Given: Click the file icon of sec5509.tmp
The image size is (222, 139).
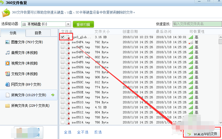Looking at the screenshot, I should (68, 67).
